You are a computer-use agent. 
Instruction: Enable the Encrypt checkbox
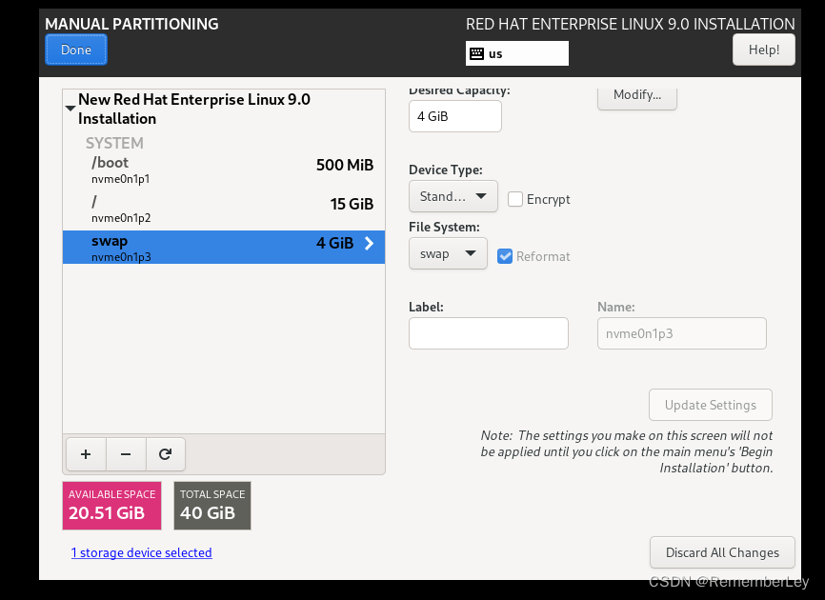pos(515,199)
